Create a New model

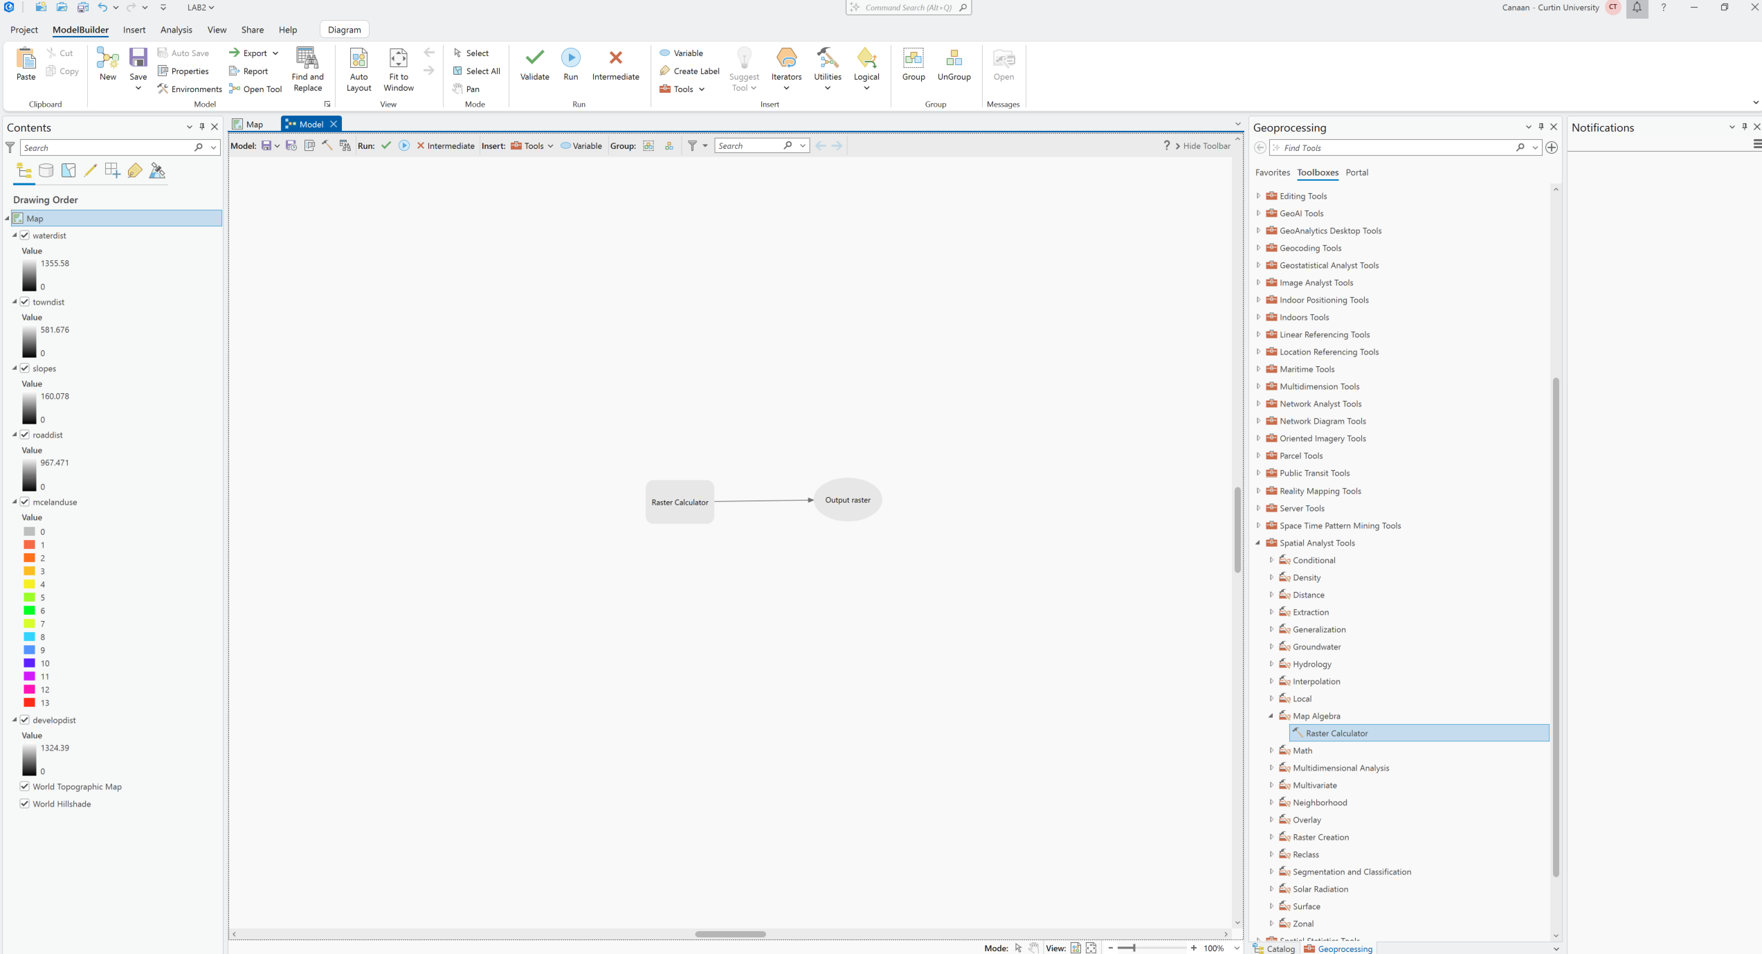click(108, 64)
